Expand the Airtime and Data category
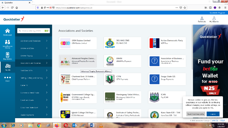Screen dimensions: 228x128 pos(34,48)
